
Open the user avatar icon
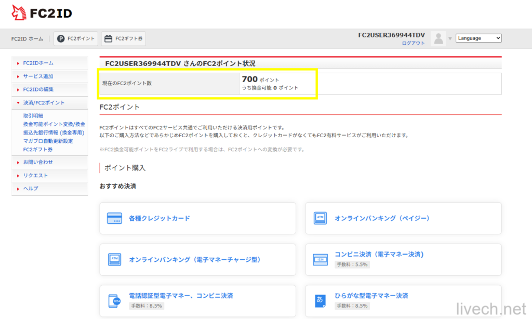[438, 38]
